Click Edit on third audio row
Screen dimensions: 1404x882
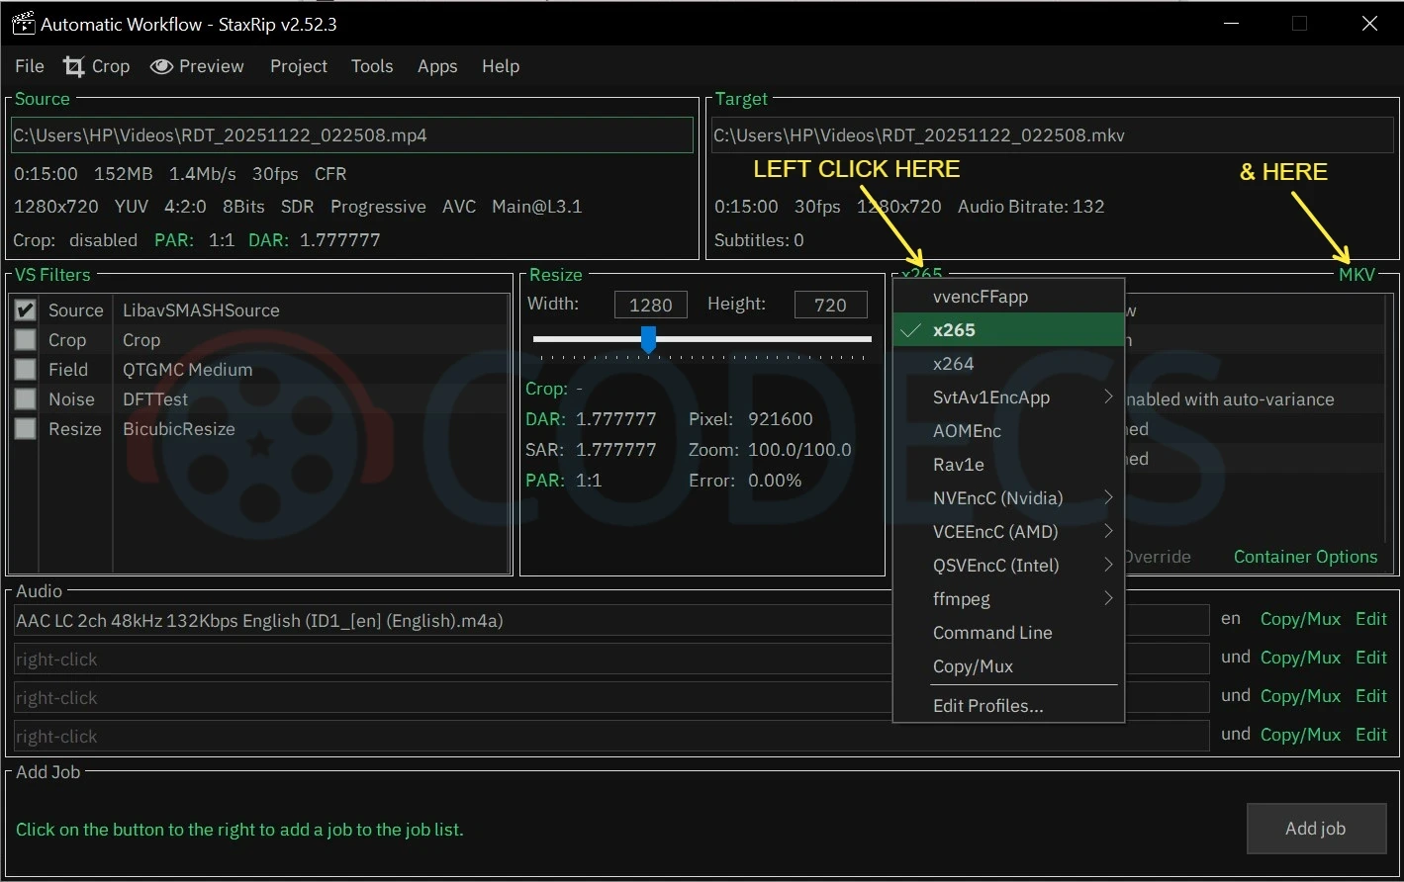(1371, 696)
